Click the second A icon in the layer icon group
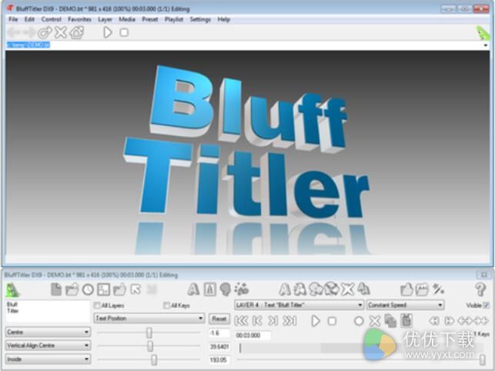 pyautogui.click(x=299, y=289)
